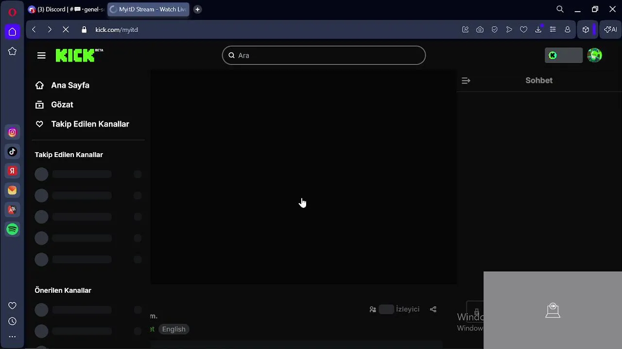The image size is (622, 349).
Task: Open Yandex icon in Opera sidebar
Action: point(12,171)
